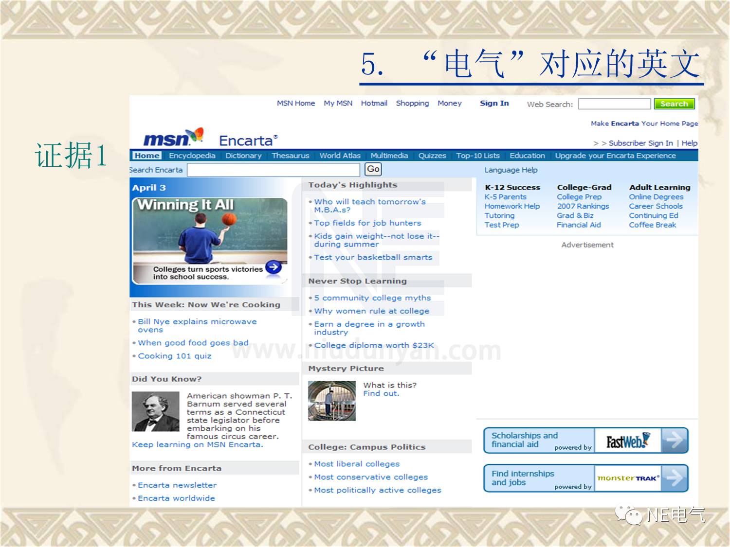Screen dimensions: 730x547
Task: Open the Shopping link
Action: pos(413,104)
